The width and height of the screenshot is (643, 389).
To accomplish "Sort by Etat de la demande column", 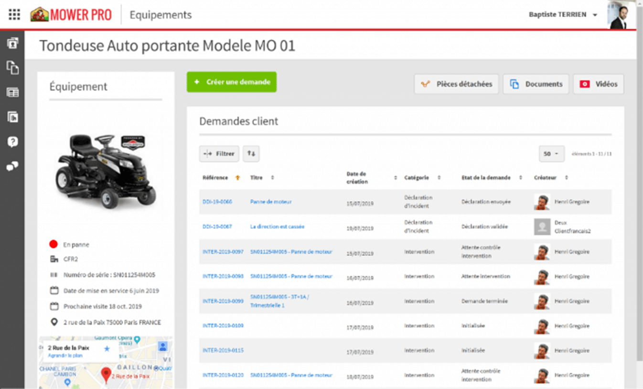I will tap(520, 178).
